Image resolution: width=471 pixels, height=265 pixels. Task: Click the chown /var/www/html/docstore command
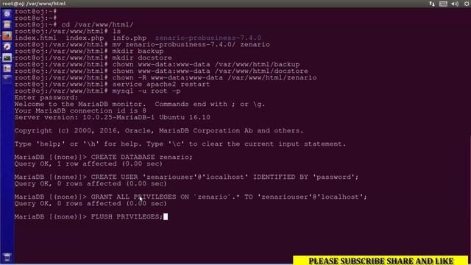coord(210,71)
